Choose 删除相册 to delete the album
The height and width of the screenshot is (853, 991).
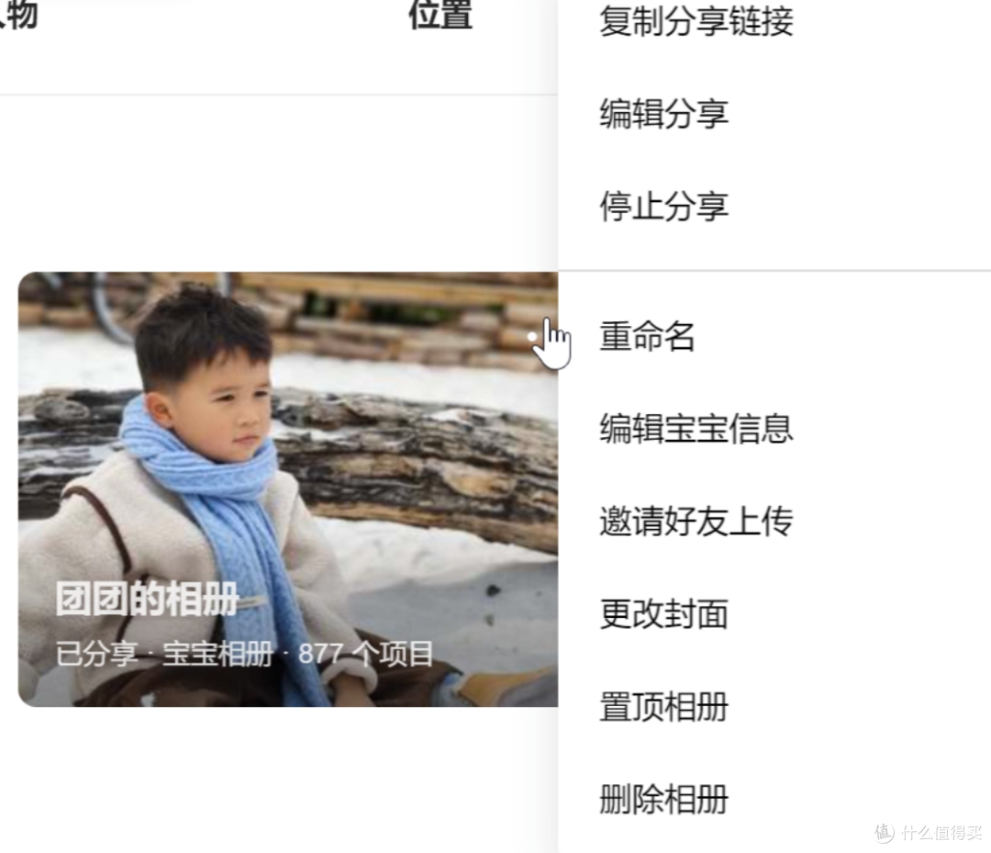(x=663, y=799)
